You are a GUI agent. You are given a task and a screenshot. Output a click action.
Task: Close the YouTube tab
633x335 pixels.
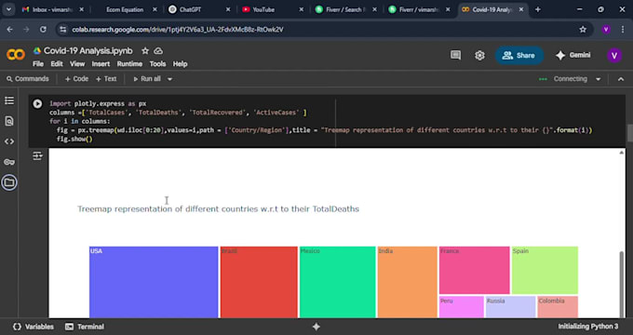coord(301,9)
